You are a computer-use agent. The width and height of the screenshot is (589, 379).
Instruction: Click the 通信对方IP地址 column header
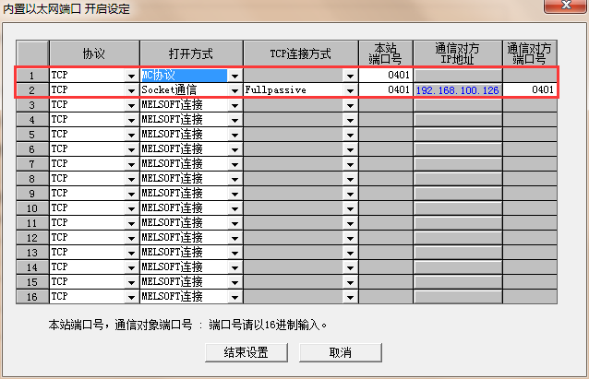(458, 53)
